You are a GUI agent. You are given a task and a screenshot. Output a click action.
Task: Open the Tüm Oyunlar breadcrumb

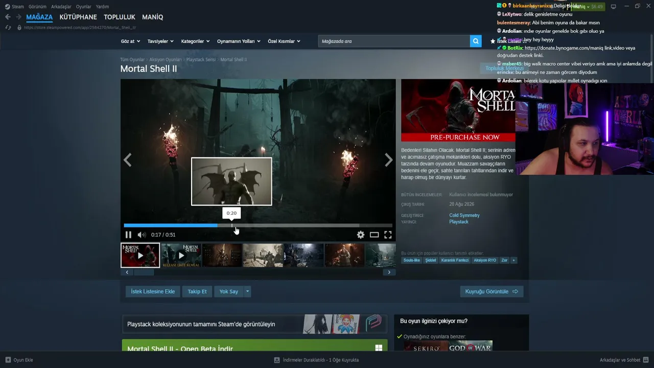click(132, 60)
